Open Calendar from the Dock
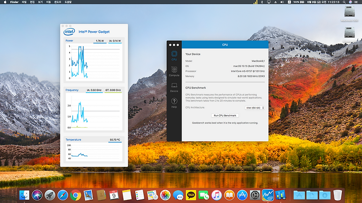The height and width of the screenshot is (203, 362). coord(114,195)
